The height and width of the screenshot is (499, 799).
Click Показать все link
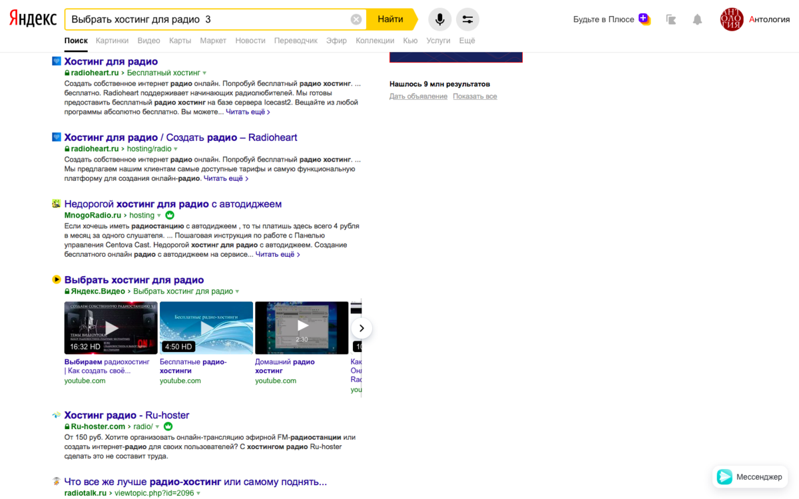[x=475, y=96]
